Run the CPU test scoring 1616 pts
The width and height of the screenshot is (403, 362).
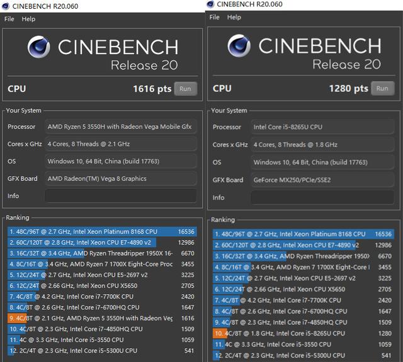click(x=186, y=89)
